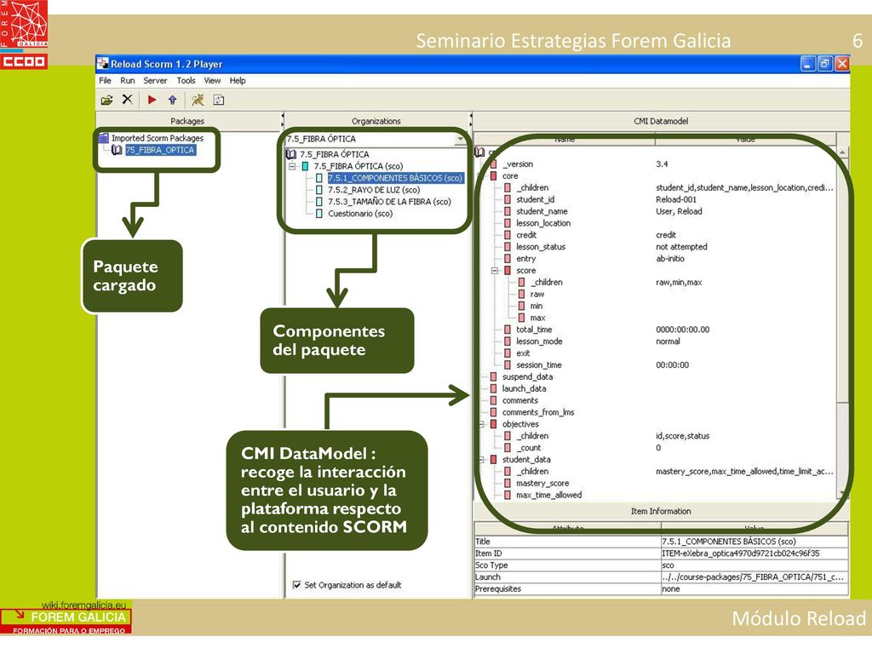Toggle Set Organization as default checkbox

(297, 585)
